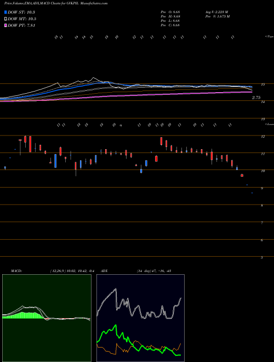This screenshot has height=362, width=274.
Task: Open the ADX indicator chart panel
Action: click(x=140, y=318)
